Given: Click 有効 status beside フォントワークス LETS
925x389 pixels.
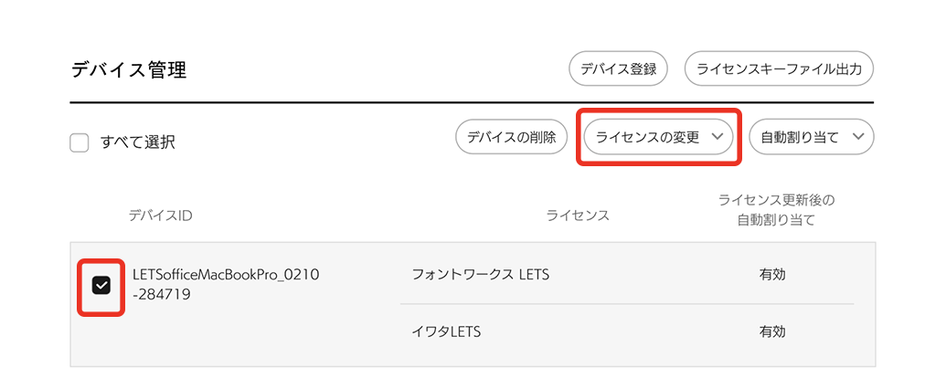Looking at the screenshot, I should (x=772, y=274).
